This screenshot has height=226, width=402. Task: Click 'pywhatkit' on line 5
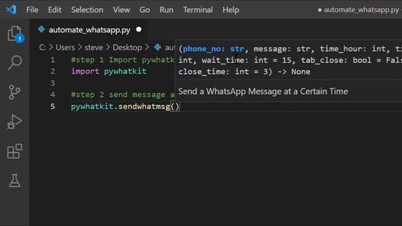click(92, 106)
